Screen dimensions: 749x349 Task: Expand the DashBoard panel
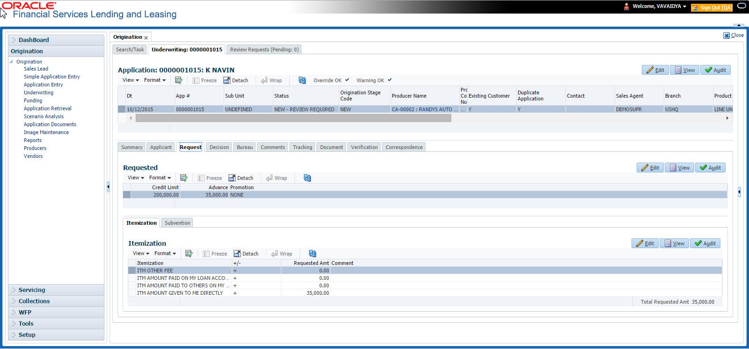pos(56,40)
